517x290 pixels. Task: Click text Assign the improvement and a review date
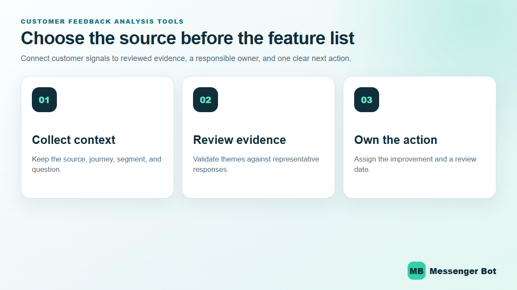[x=415, y=164]
